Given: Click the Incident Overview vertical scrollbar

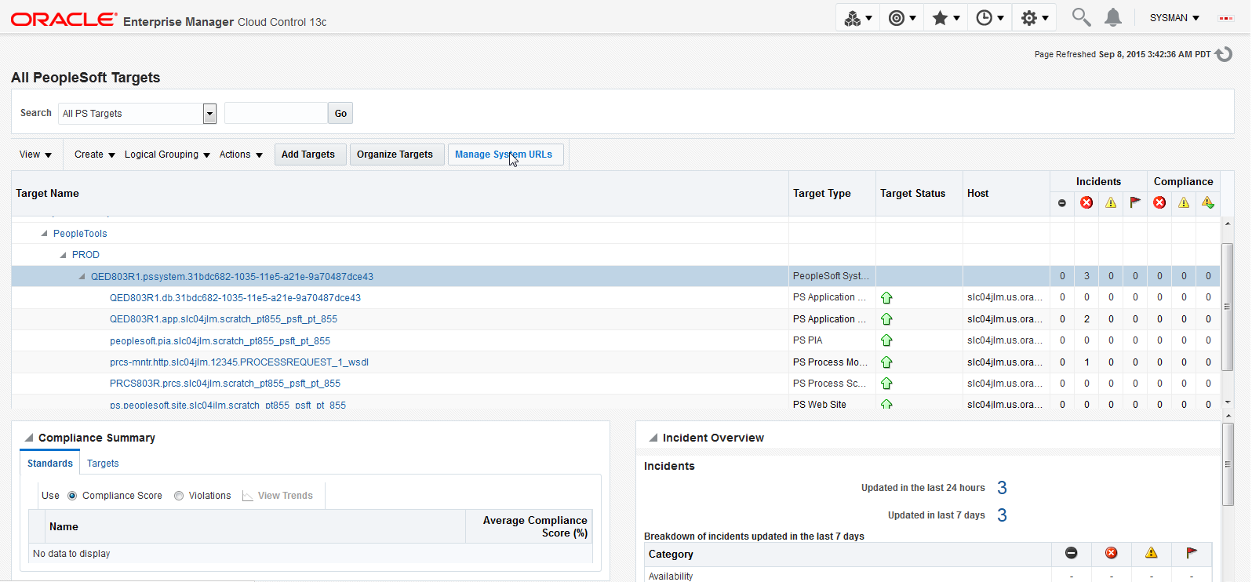Looking at the screenshot, I should point(1228,464).
